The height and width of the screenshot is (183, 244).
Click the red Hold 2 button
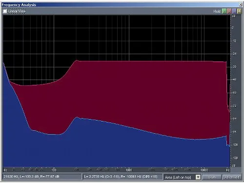[229, 11]
